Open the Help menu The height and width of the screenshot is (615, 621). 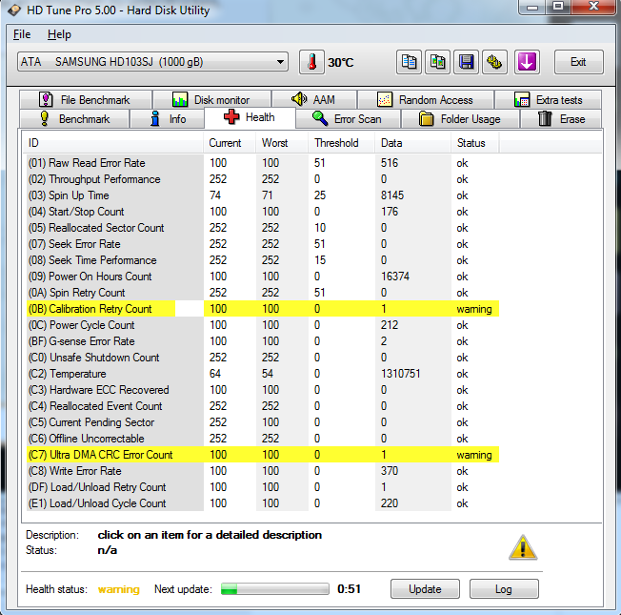pos(59,34)
